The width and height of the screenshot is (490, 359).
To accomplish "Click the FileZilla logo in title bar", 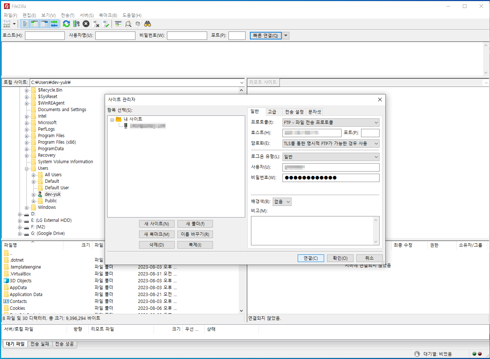I will tap(7, 6).
